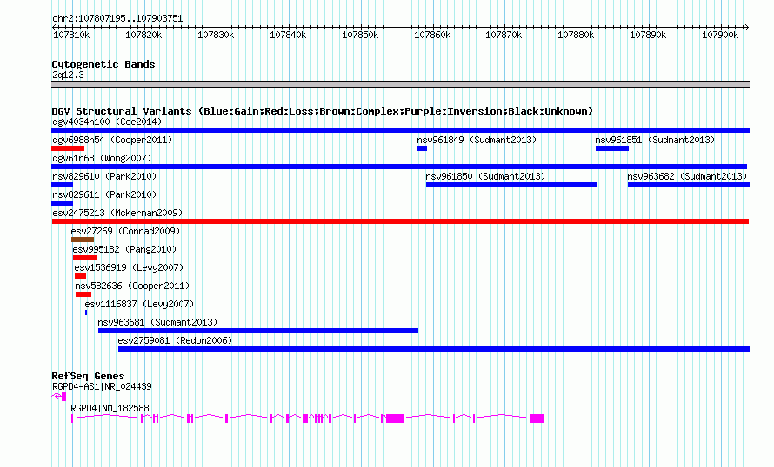Image resolution: width=774 pixels, height=467 pixels.
Task: Click the 107850k ruler tick label
Action: [x=360, y=35]
